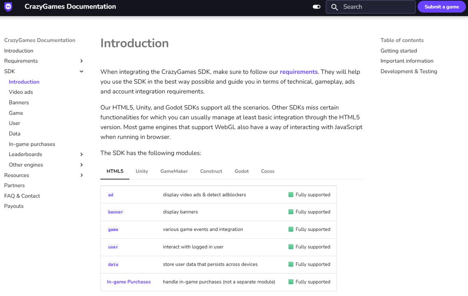
Task: Click the CrazyGames Documentation sidebar heading
Action: click(40, 40)
